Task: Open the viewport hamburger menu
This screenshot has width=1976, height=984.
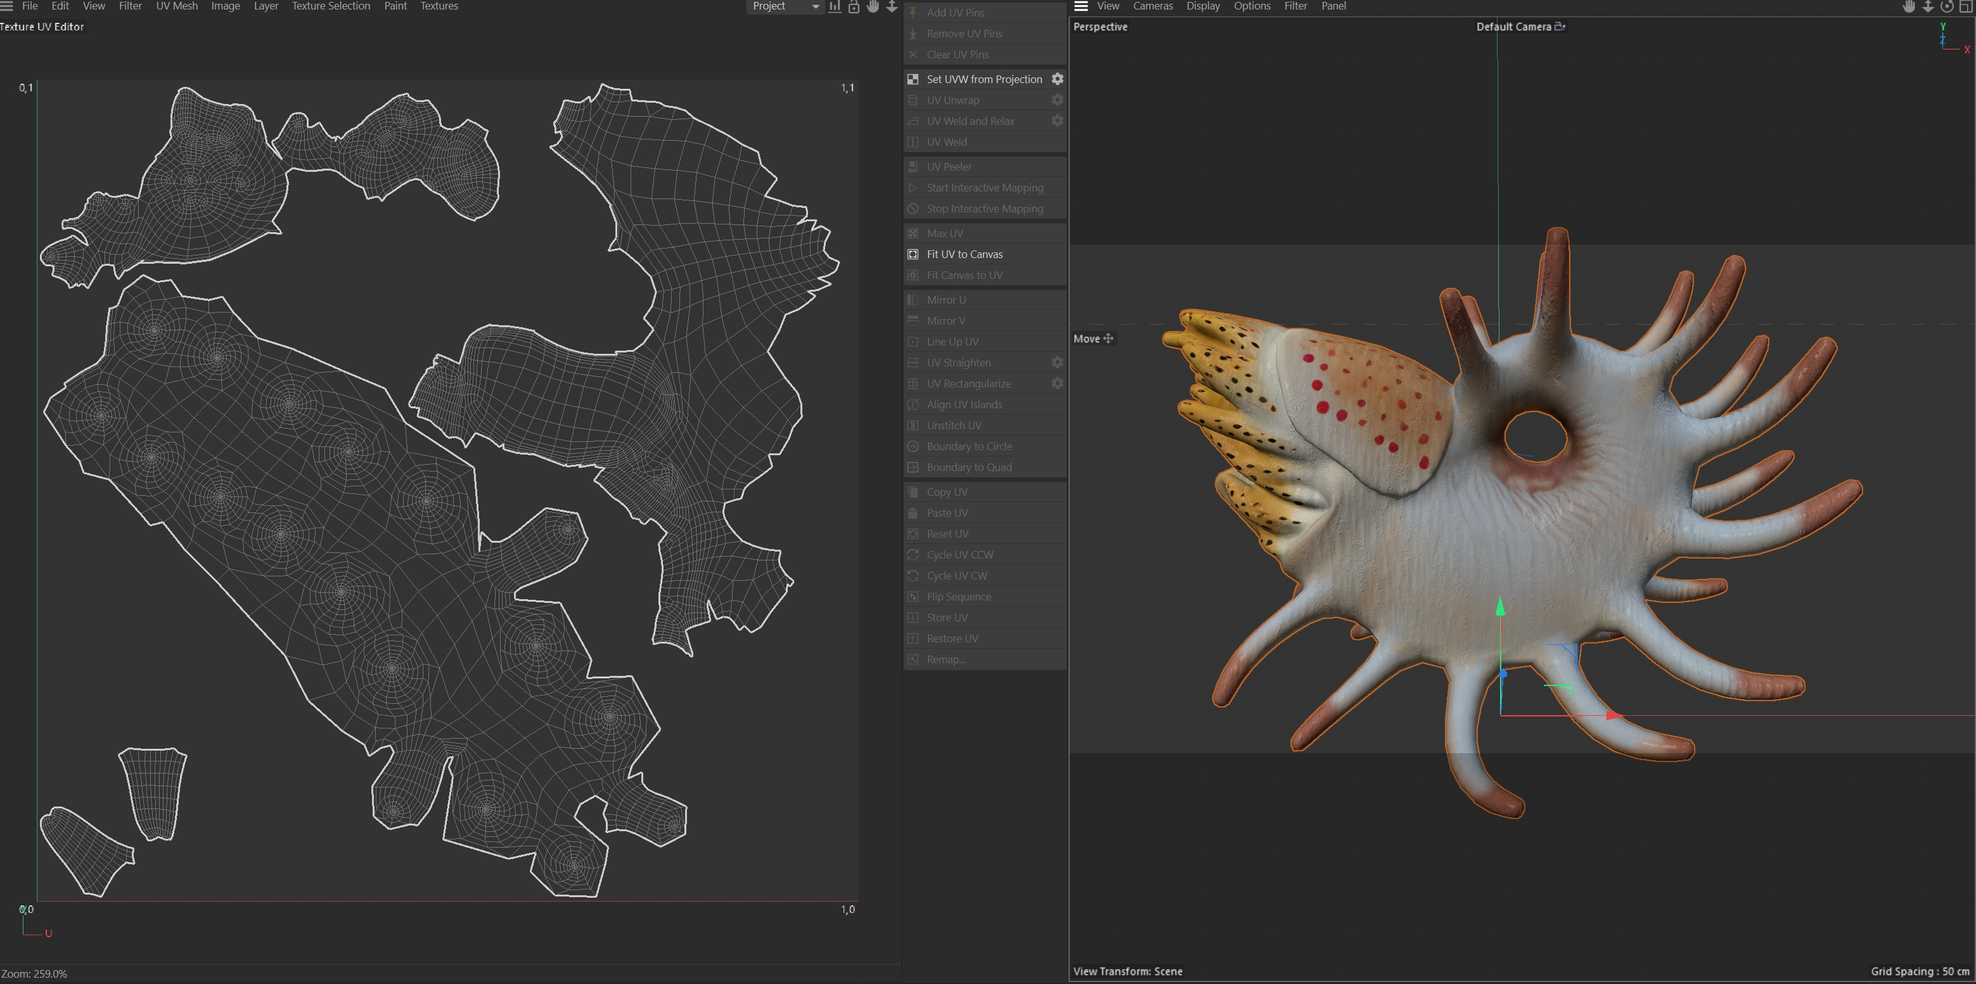Action: (1081, 6)
